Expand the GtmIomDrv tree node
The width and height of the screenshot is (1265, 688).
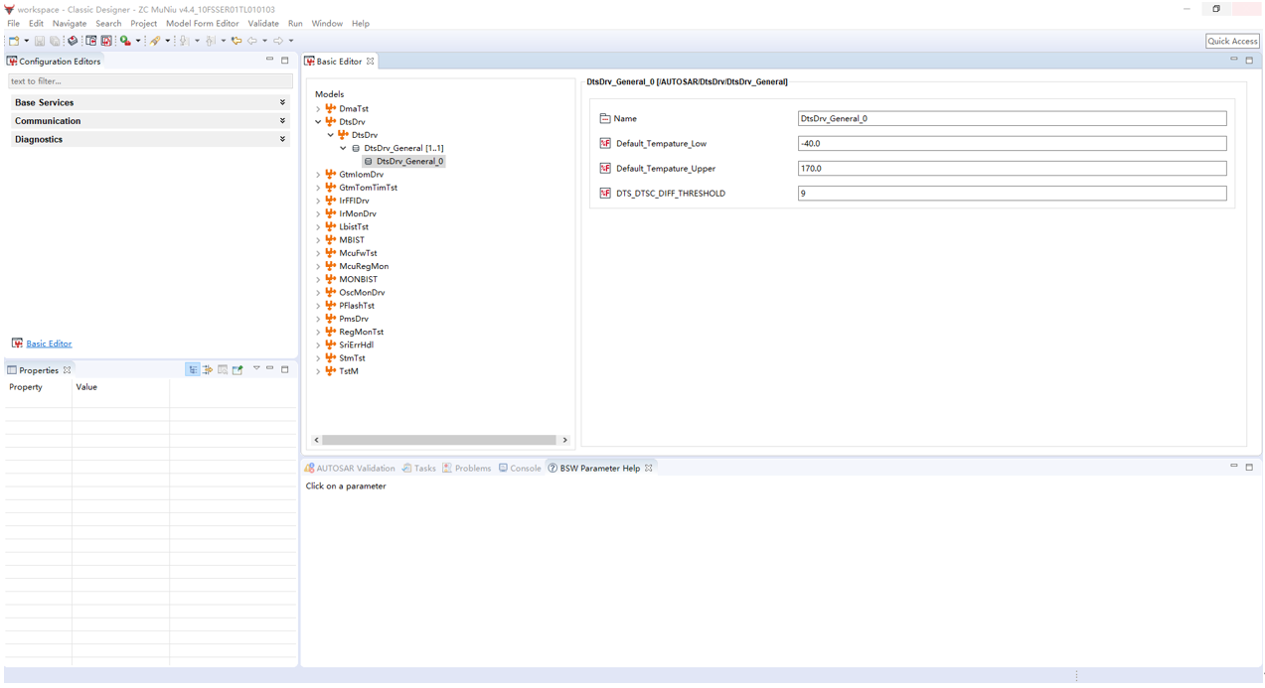click(x=319, y=175)
